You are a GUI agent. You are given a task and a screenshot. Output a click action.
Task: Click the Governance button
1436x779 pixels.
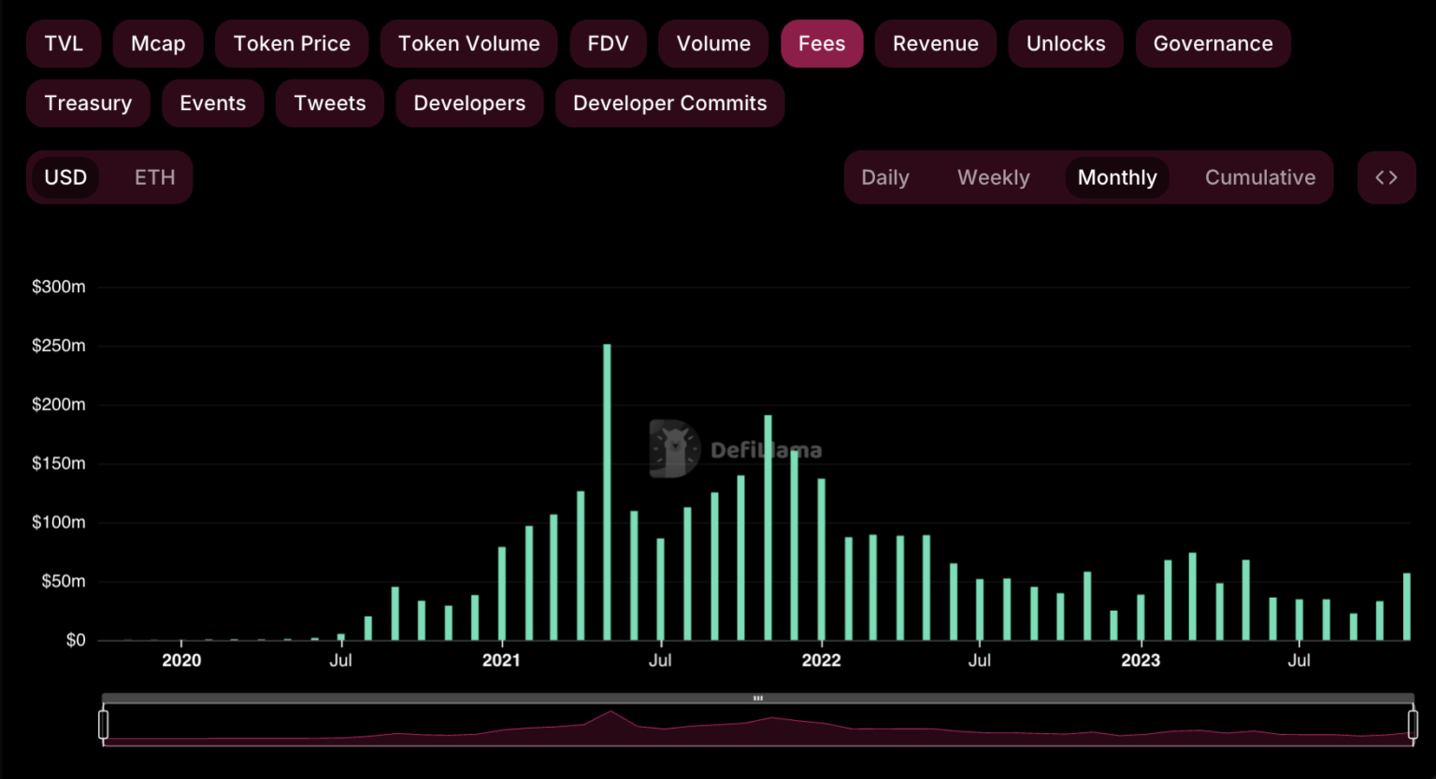click(x=1213, y=44)
